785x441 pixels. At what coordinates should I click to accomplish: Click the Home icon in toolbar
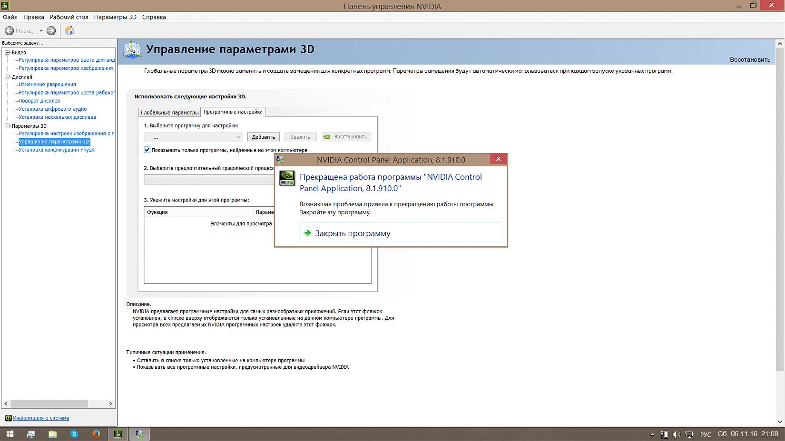tap(69, 30)
